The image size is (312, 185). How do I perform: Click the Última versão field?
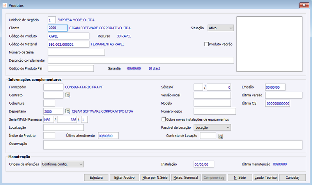click(x=284, y=95)
